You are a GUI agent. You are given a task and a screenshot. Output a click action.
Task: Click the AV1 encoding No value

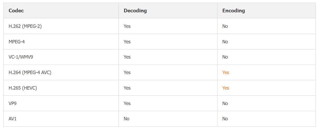pyautogui.click(x=225, y=119)
